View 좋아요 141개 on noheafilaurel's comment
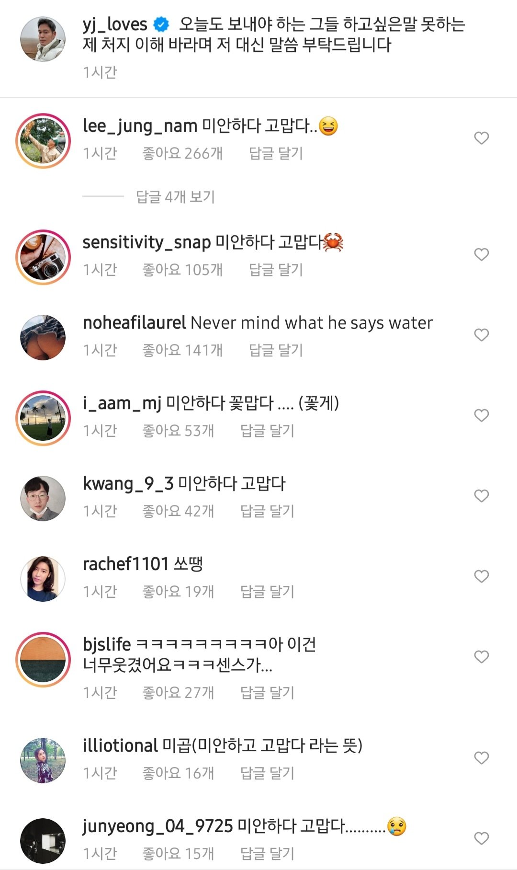 click(182, 350)
